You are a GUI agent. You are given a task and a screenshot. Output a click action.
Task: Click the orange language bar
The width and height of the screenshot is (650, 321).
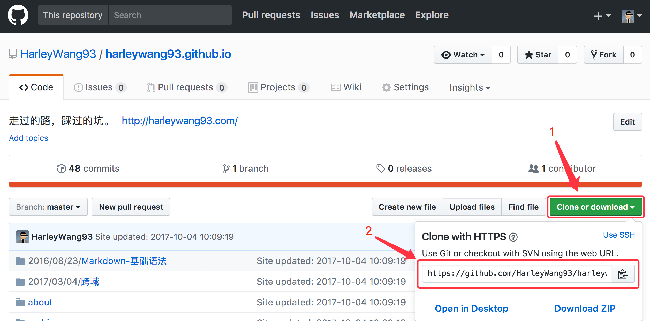coord(326,184)
